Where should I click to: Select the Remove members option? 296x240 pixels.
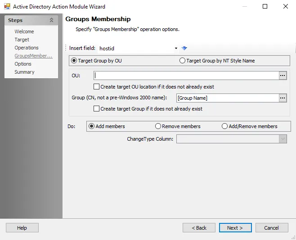tap(178, 126)
